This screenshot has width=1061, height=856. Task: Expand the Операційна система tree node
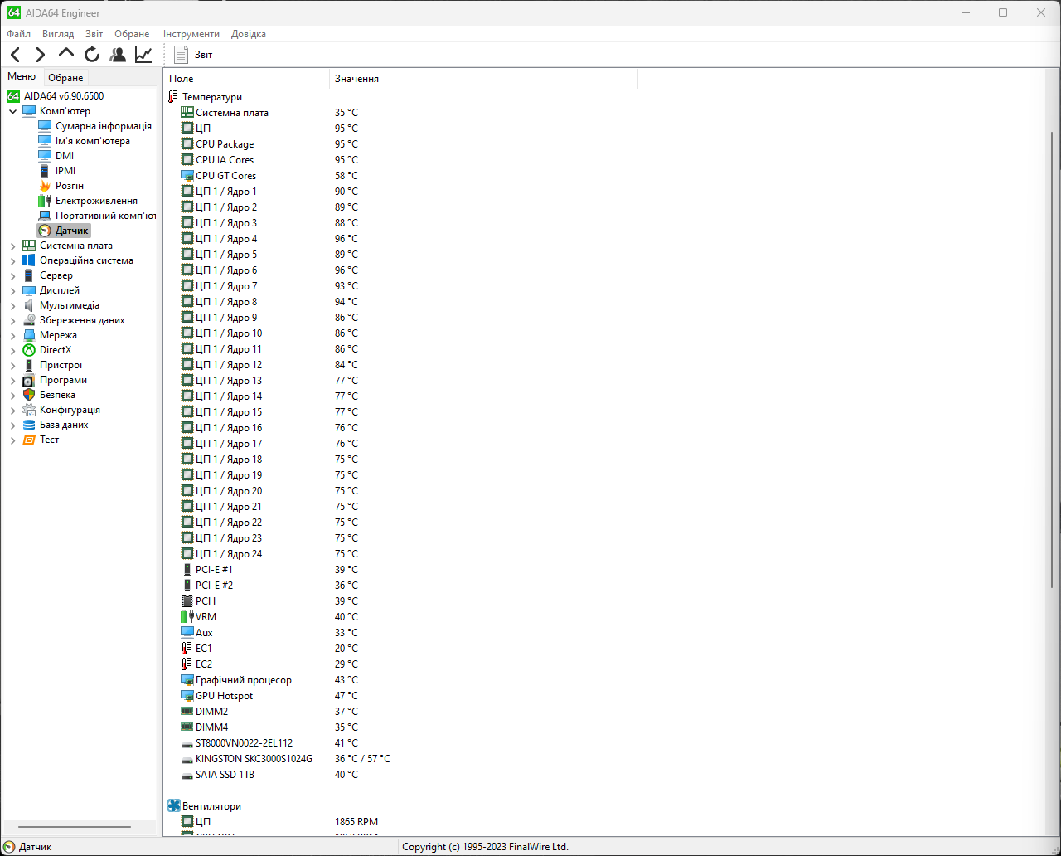click(x=12, y=260)
